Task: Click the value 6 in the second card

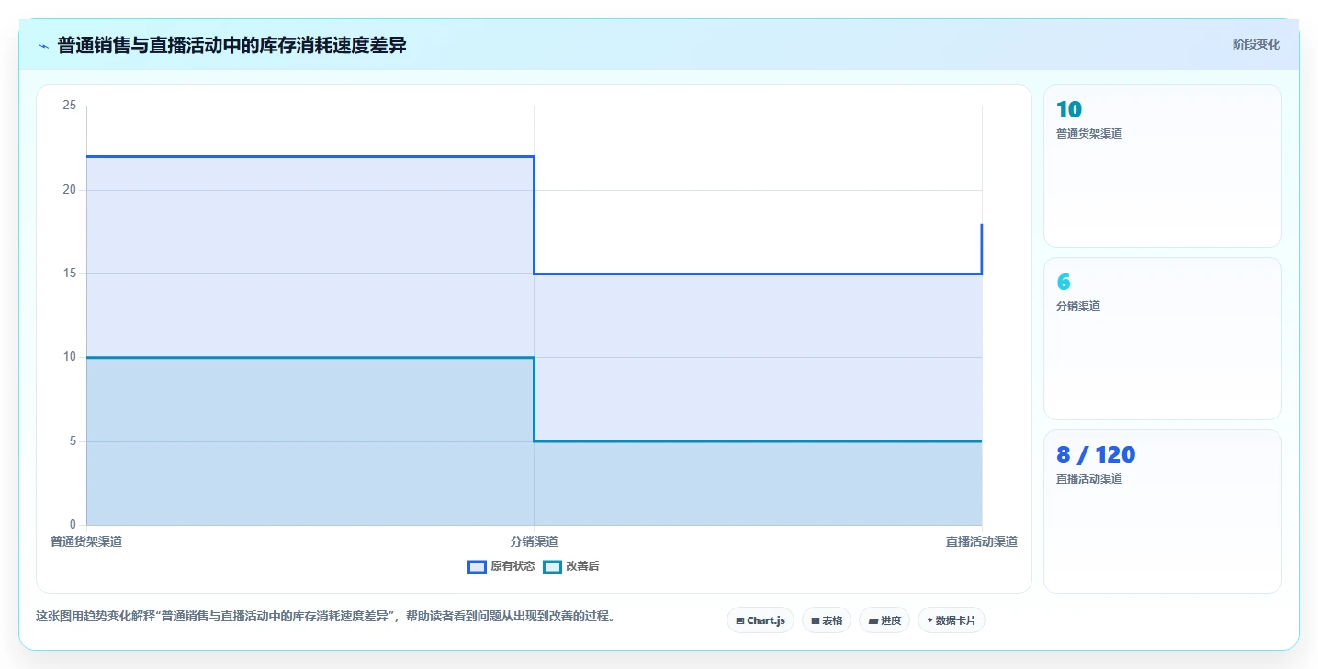Action: 1064,283
